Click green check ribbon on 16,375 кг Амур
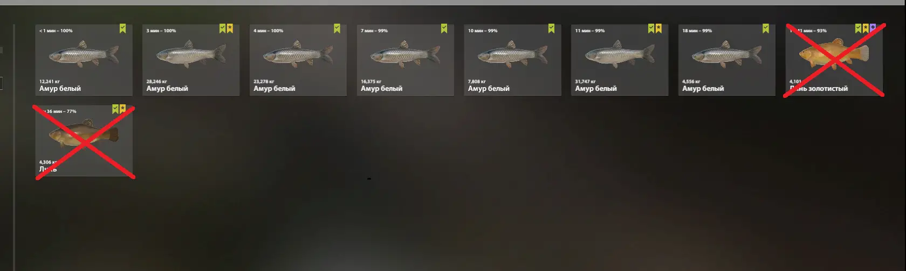906x271 pixels. tap(444, 28)
